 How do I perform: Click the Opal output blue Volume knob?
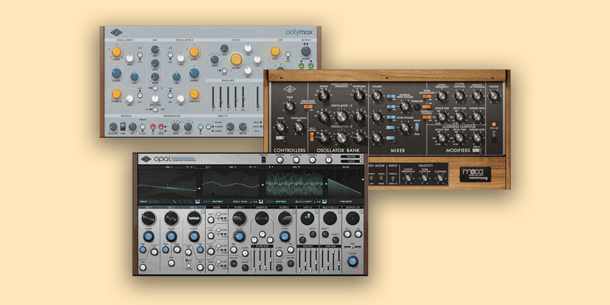(x=353, y=261)
